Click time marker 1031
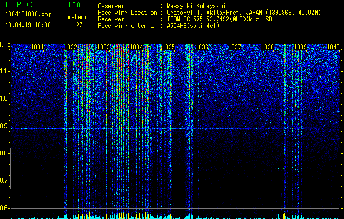The image size is (344, 219). (37, 47)
